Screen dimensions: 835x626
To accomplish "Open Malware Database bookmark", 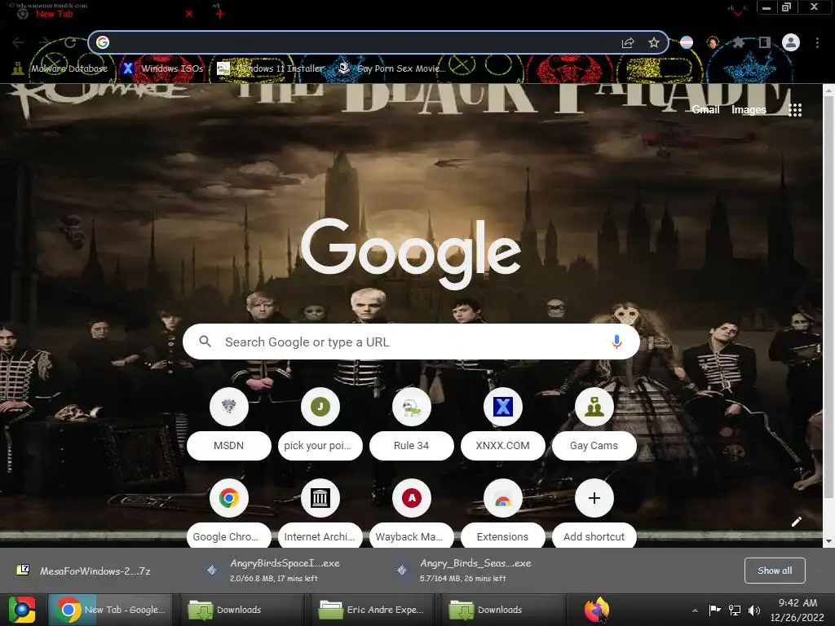I will click(60, 68).
